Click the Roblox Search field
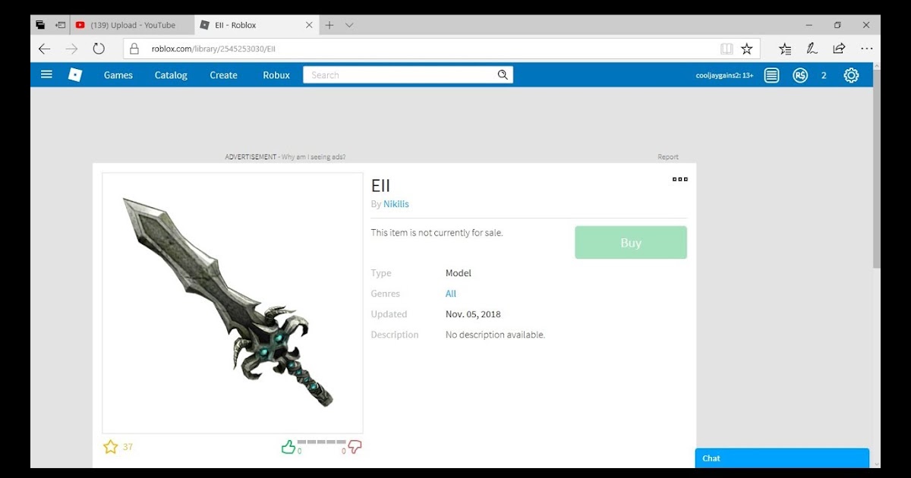 399,75
